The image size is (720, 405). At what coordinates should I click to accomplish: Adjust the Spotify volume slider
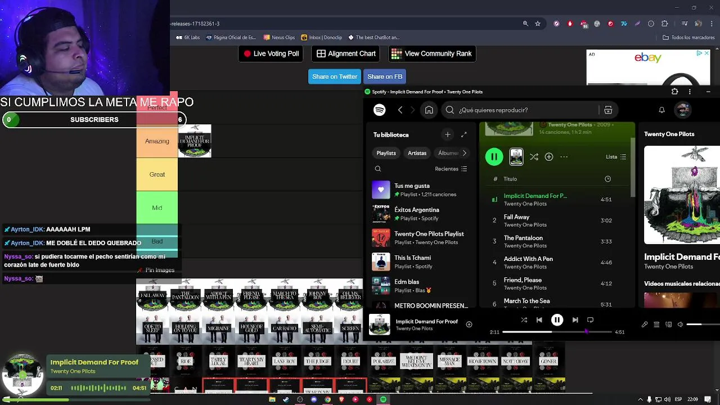[x=703, y=325]
